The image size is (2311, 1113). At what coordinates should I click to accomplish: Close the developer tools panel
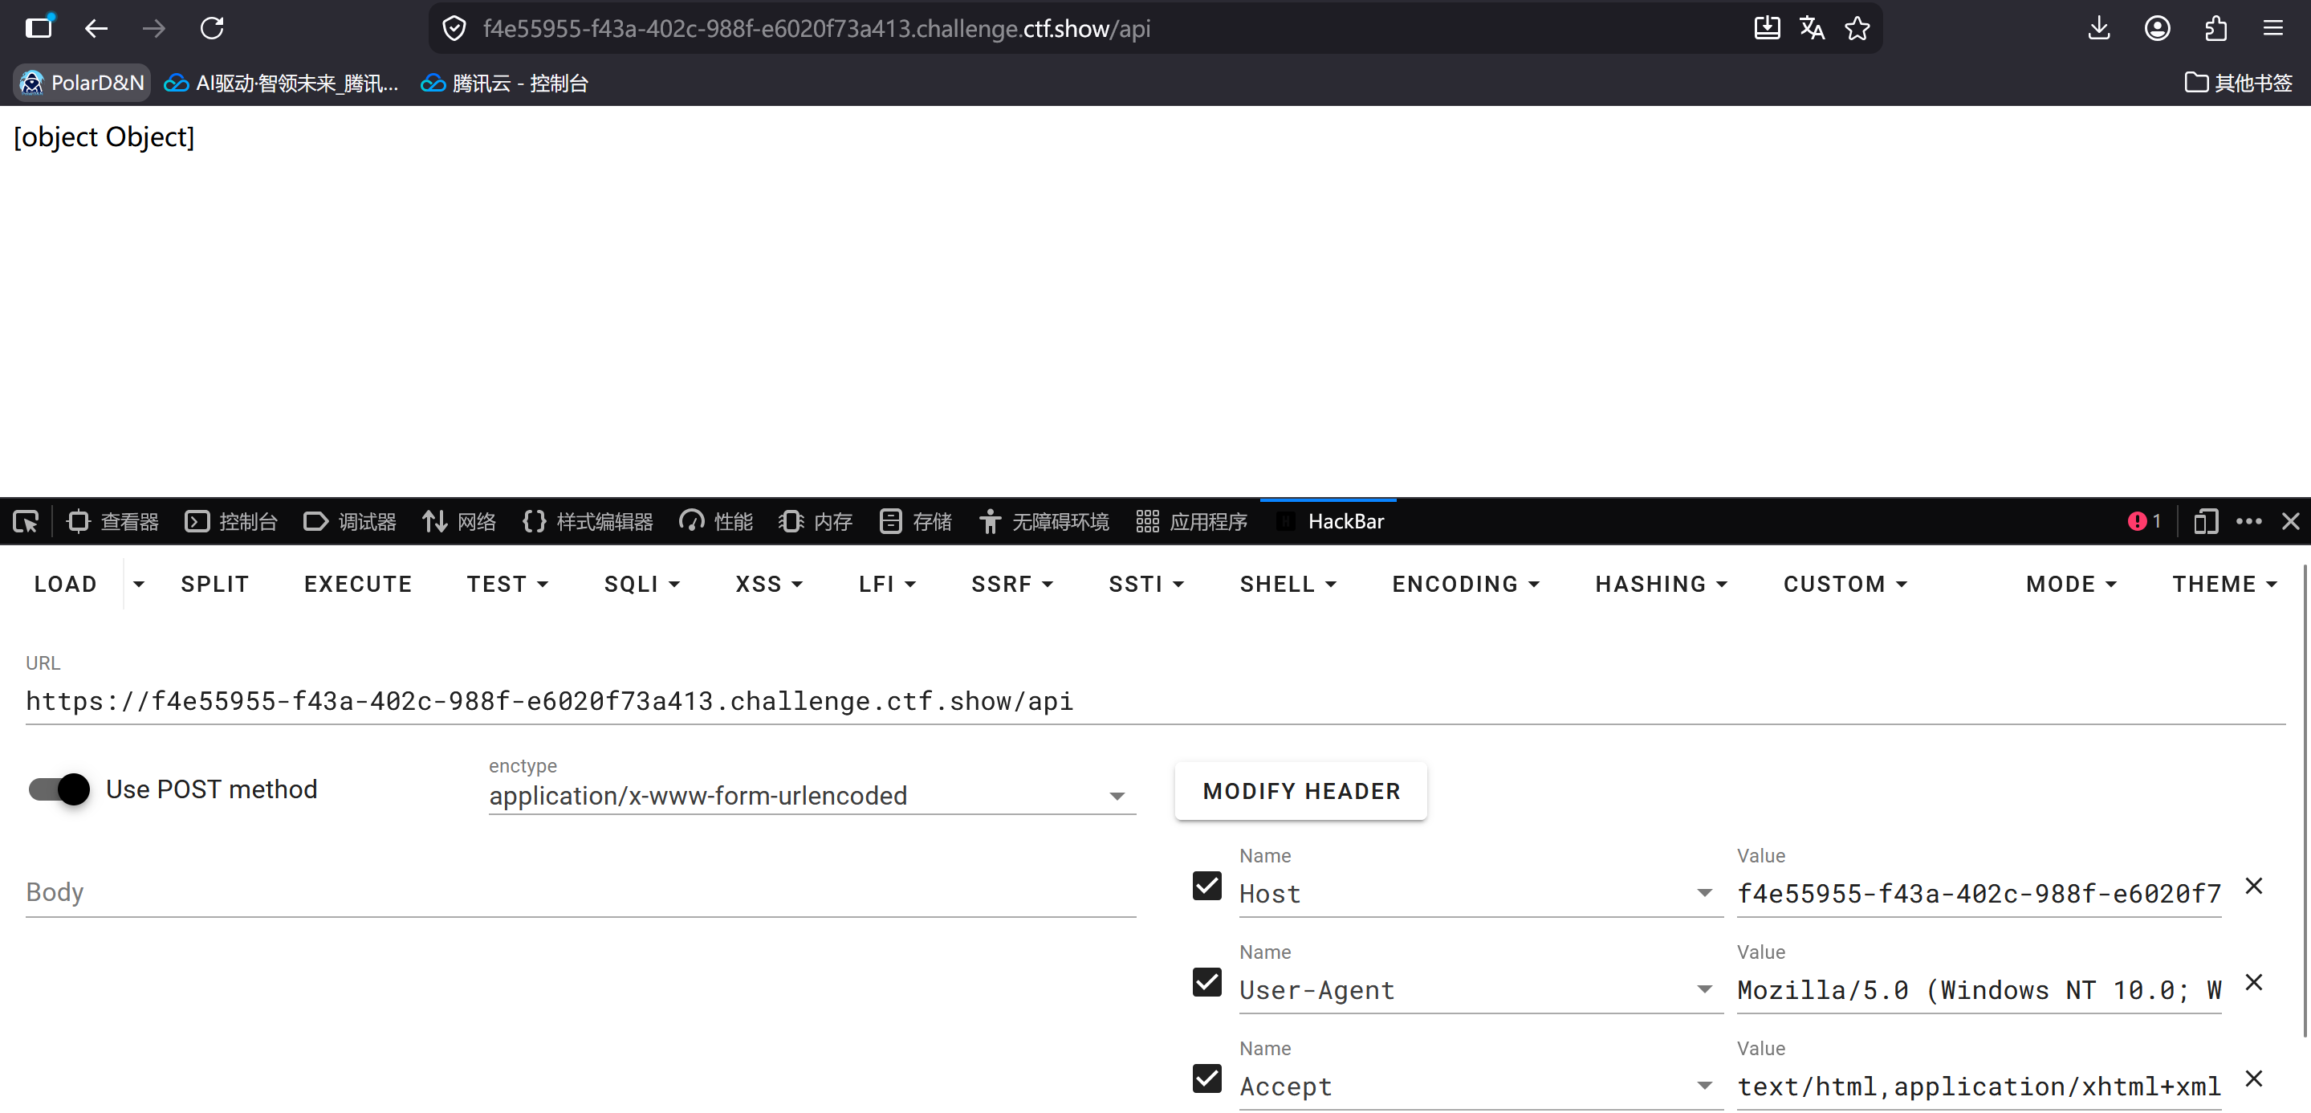tap(2290, 521)
